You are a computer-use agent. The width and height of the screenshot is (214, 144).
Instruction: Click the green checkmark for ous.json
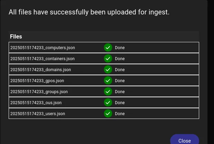pos(108,102)
